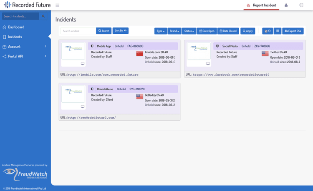Open the Status filter dropdown
313x191 pixels.
(189, 31)
